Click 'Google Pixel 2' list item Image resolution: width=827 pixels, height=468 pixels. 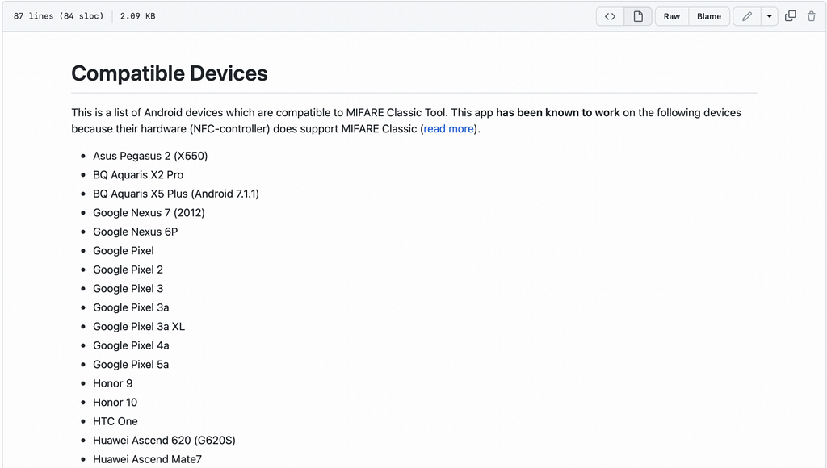point(128,270)
